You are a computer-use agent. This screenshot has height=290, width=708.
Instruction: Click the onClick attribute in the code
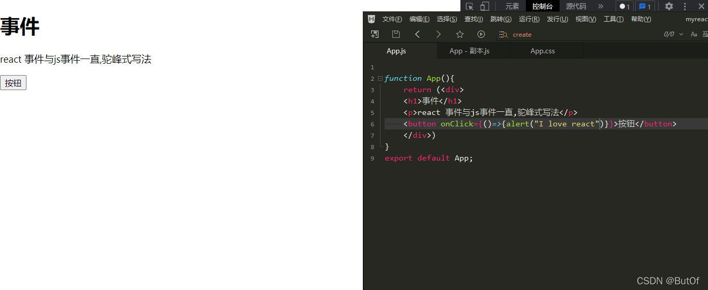point(457,124)
